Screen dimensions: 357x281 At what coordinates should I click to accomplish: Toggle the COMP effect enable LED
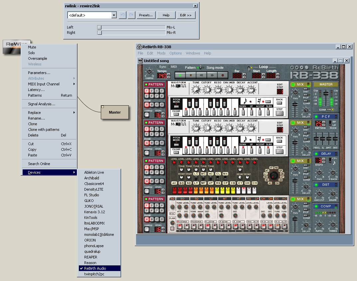tap(316, 206)
